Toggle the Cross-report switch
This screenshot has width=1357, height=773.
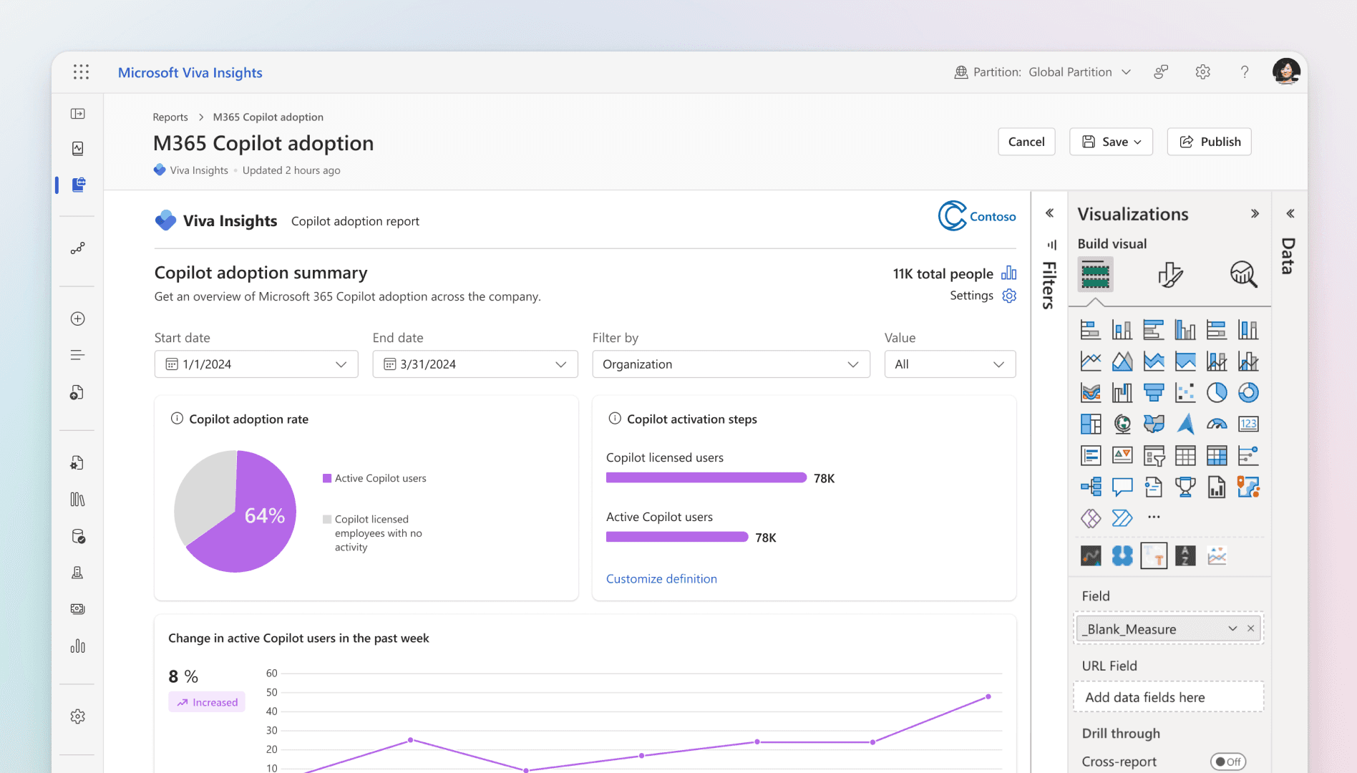click(x=1227, y=762)
